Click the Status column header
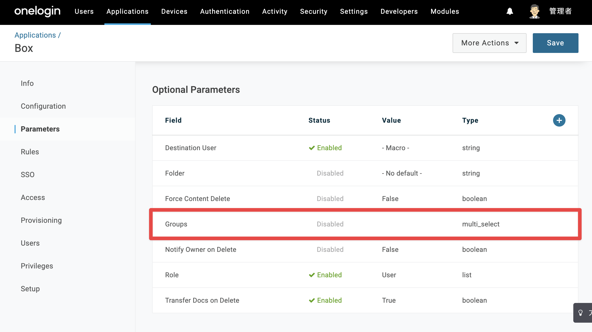 pyautogui.click(x=319, y=120)
